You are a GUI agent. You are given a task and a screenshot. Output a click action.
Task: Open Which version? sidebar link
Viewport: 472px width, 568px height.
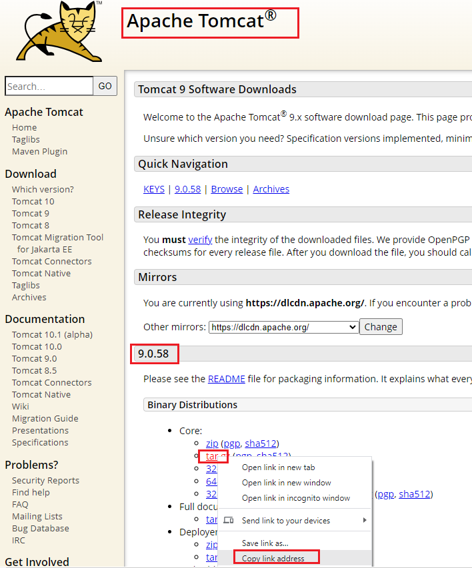point(43,190)
